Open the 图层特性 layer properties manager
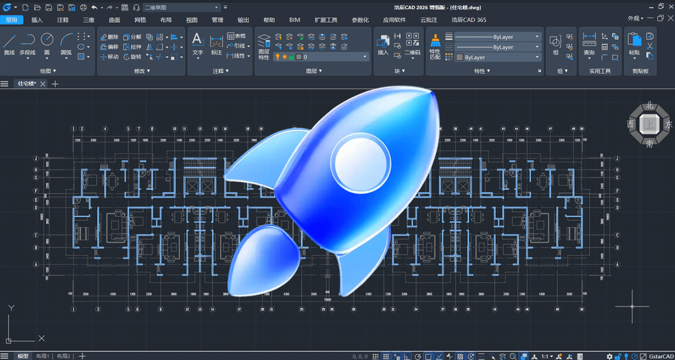Viewport: 675px width, 360px height. (264, 47)
